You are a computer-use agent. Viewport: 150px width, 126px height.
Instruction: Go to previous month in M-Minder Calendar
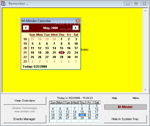click(x=26, y=28)
